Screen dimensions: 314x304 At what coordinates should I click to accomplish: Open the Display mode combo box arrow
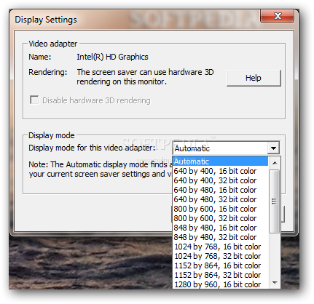[x=273, y=148]
